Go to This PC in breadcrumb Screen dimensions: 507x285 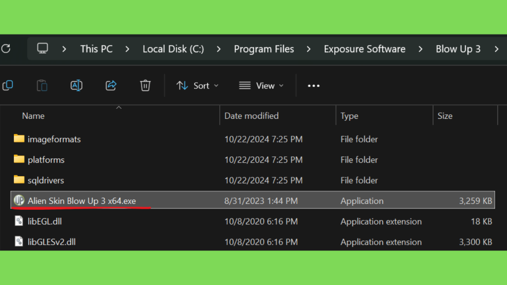(97, 49)
